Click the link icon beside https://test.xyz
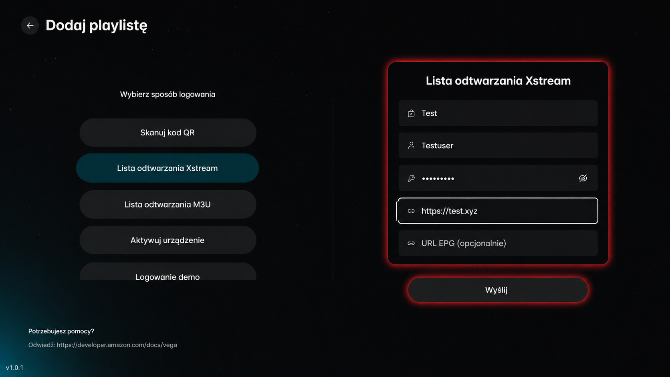The height and width of the screenshot is (377, 670). (411, 211)
